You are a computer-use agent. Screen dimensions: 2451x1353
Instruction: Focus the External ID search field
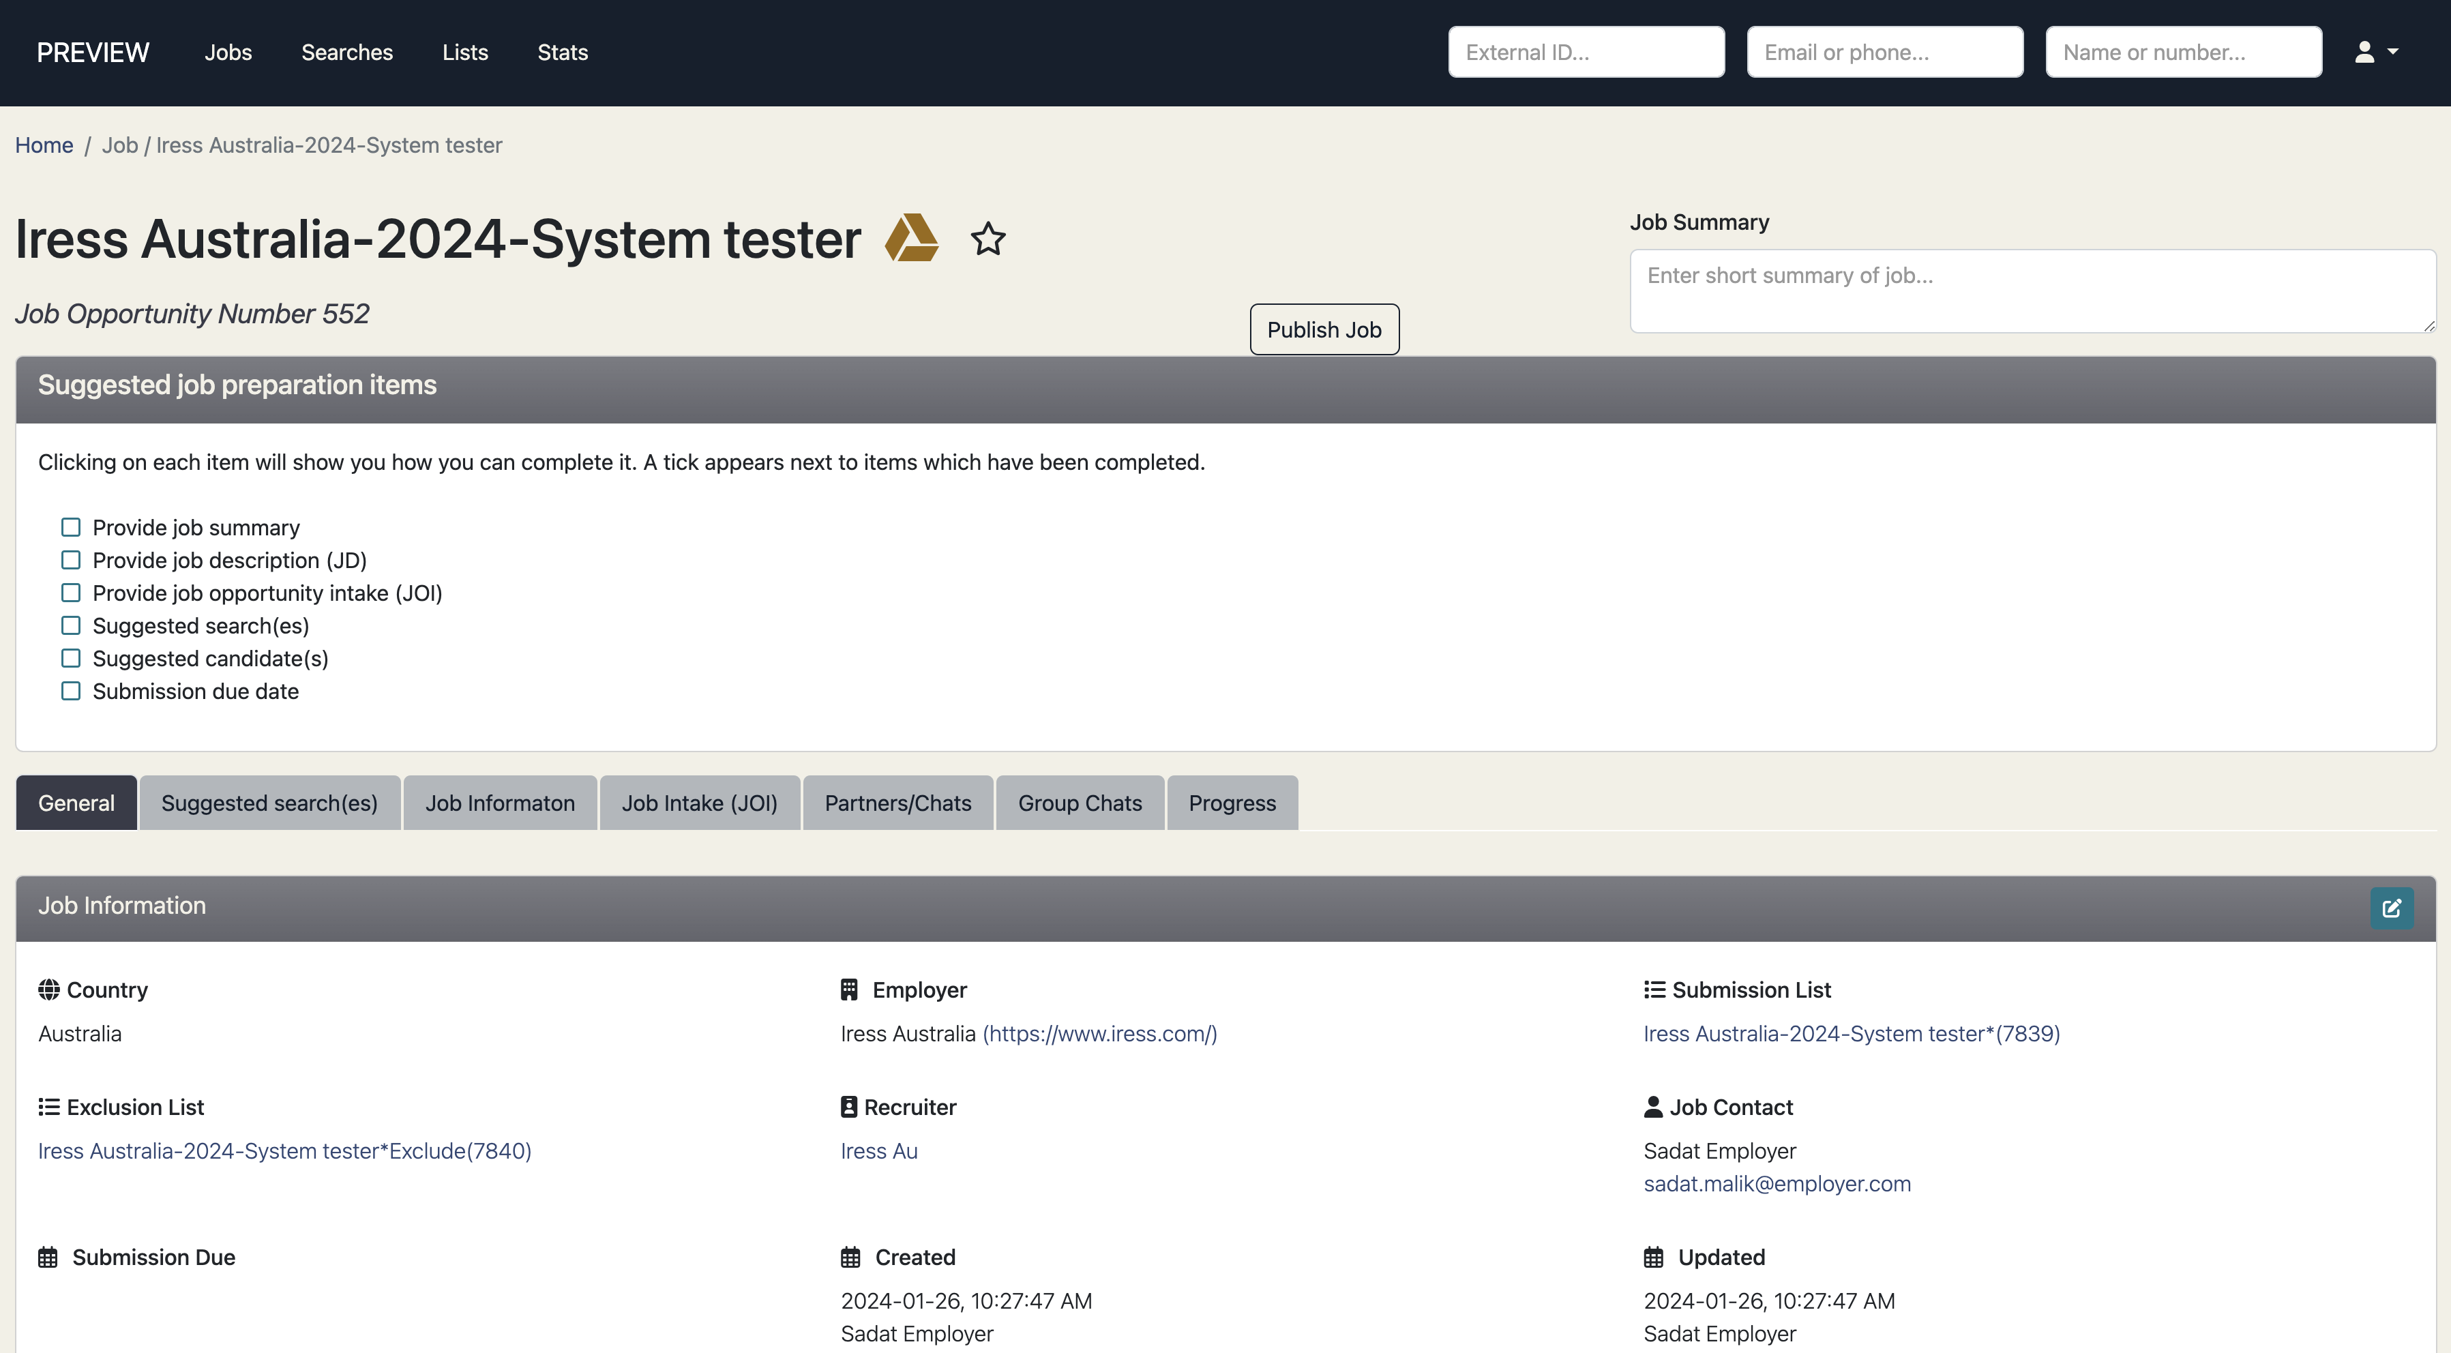[x=1585, y=53]
